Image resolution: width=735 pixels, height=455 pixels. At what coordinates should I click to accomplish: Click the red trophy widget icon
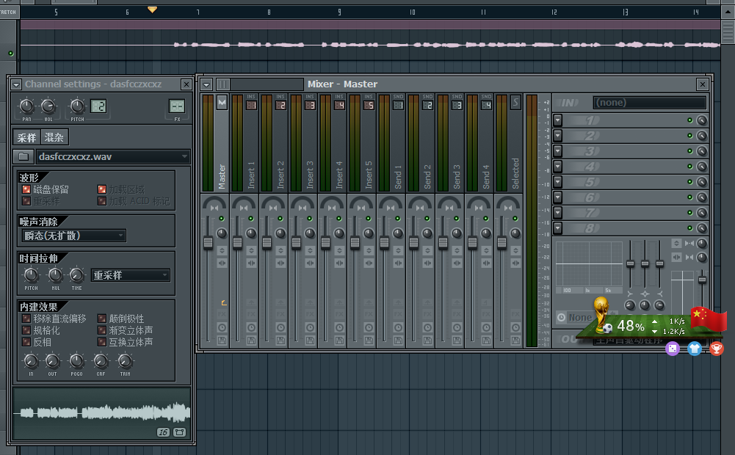point(716,349)
